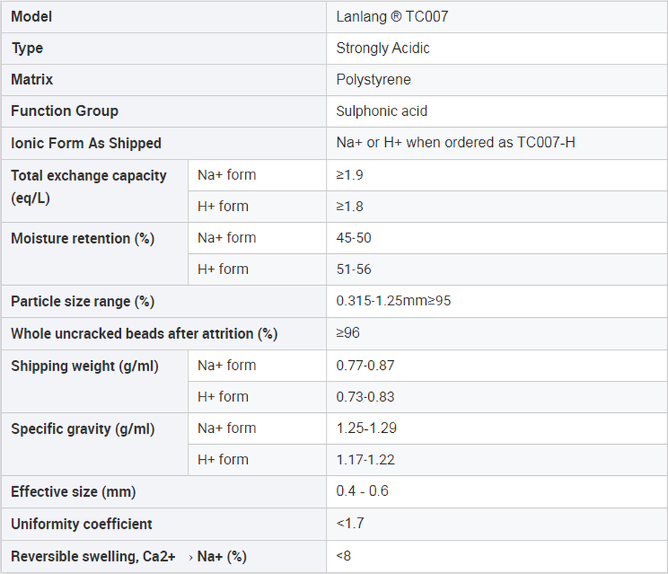Select the Polystyrene matrix value
This screenshot has height=574, width=668.
pos(373,79)
